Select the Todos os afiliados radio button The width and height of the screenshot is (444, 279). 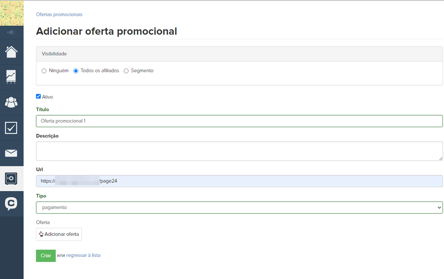tap(76, 71)
